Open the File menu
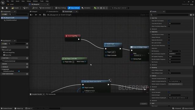195x110 pixels. 8,1
